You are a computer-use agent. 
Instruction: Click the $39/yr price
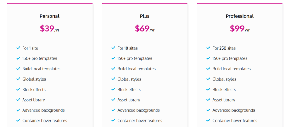[49, 29]
